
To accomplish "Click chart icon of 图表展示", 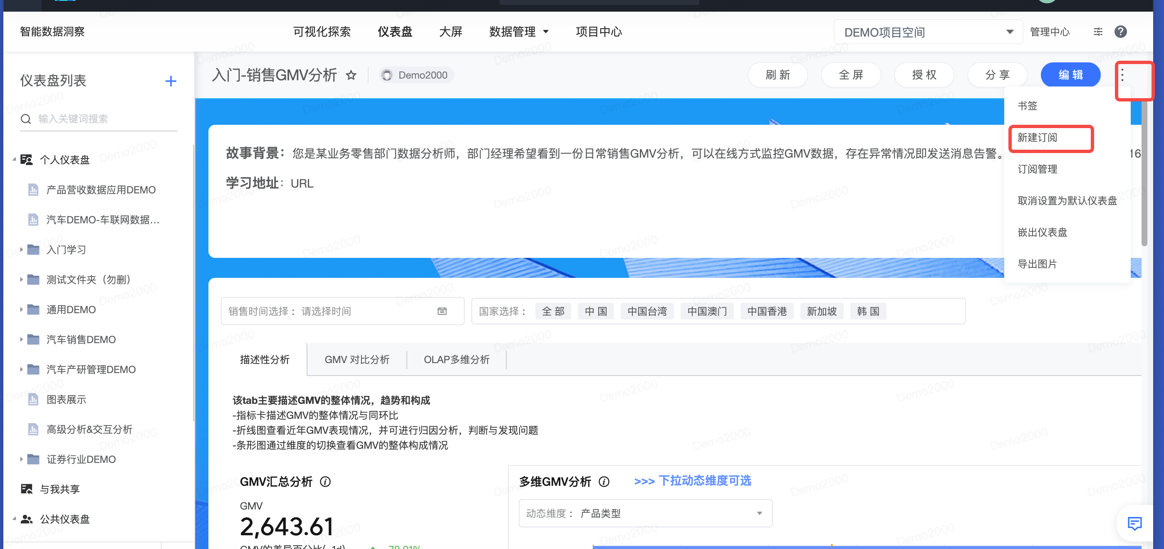I will pyautogui.click(x=33, y=399).
